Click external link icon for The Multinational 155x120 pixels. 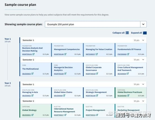[x=33, y=74]
